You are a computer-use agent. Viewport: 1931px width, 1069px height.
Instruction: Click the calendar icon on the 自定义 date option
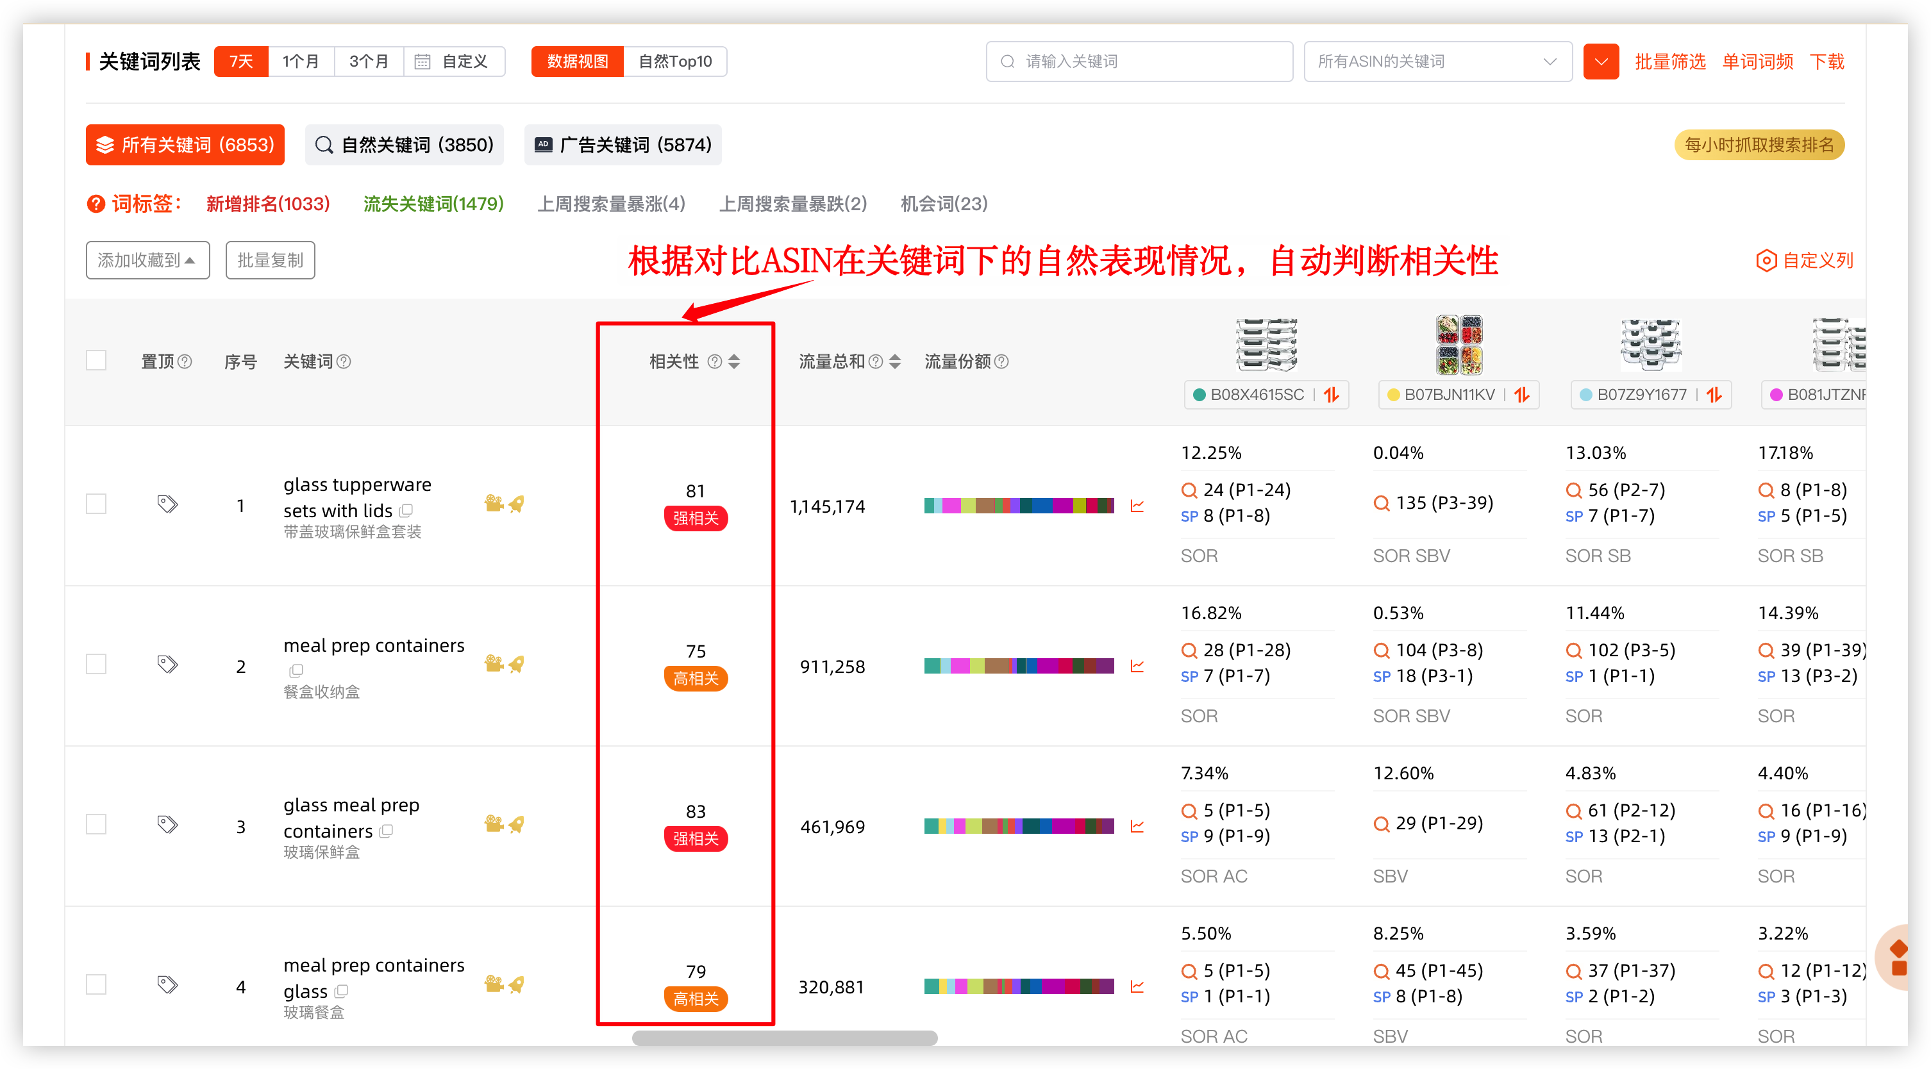click(x=422, y=62)
